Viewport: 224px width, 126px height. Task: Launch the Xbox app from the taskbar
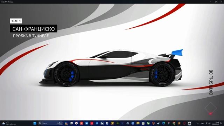tap(148, 123)
